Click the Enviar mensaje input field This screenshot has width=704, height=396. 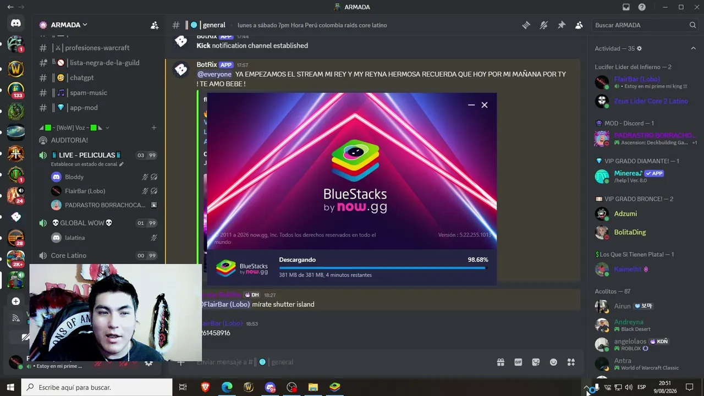341,362
